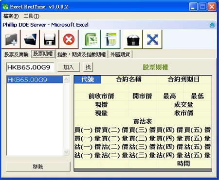This screenshot has height=180, width=219.
Task: Click the new folder with plus icon
Action: 11,39
